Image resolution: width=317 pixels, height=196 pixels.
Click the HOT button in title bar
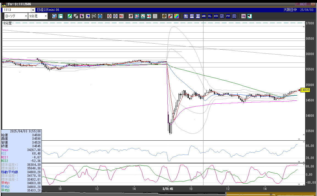303,4
